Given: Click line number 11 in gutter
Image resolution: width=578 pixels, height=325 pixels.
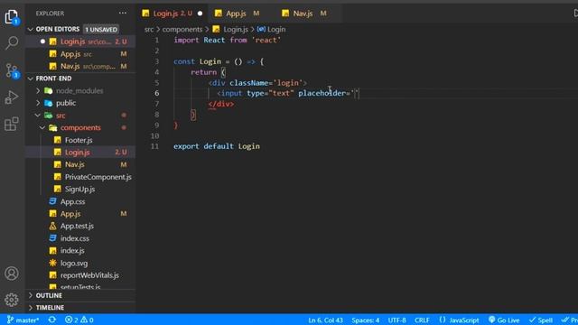Looking at the screenshot, I should point(154,146).
